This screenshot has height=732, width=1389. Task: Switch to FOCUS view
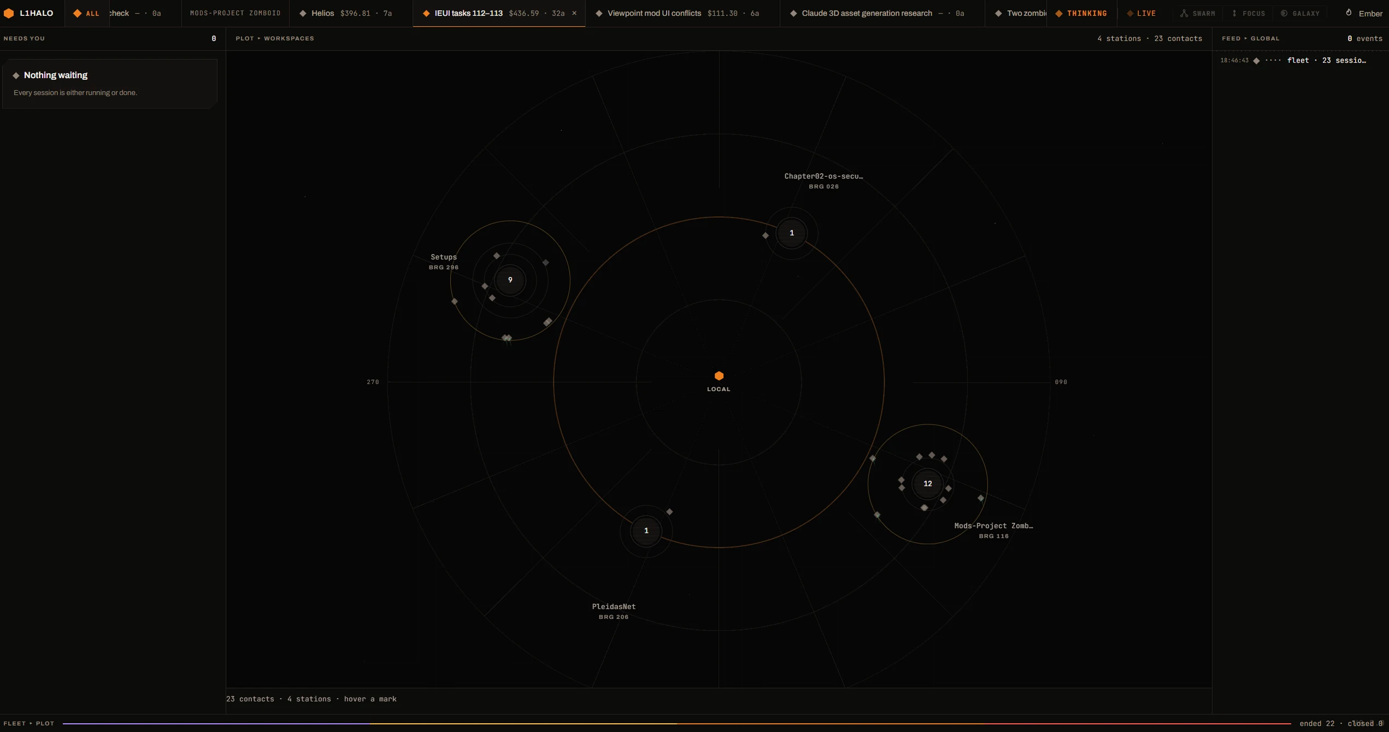tap(1249, 13)
